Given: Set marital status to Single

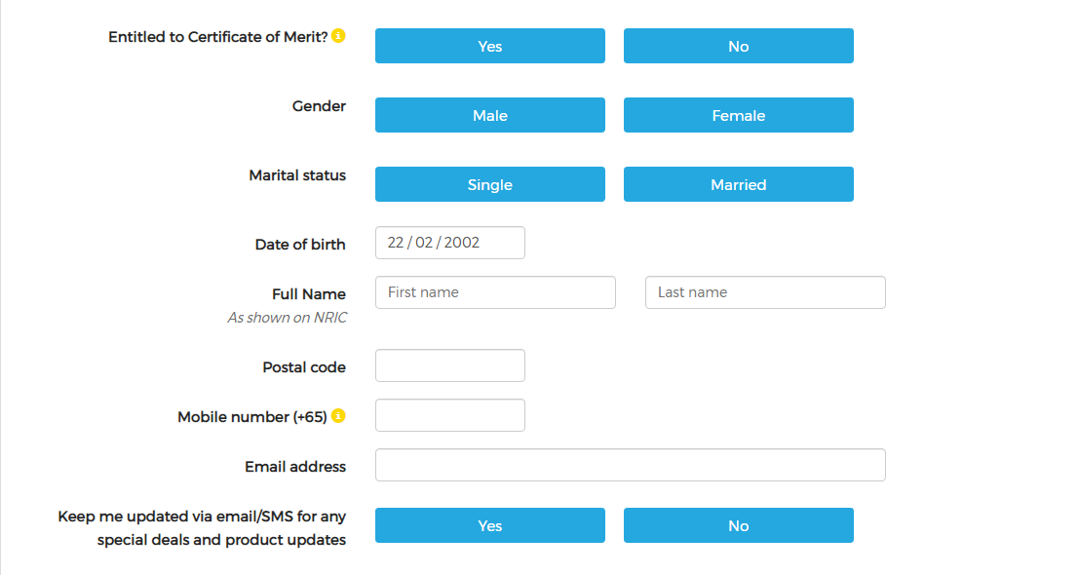Looking at the screenshot, I should click(490, 184).
